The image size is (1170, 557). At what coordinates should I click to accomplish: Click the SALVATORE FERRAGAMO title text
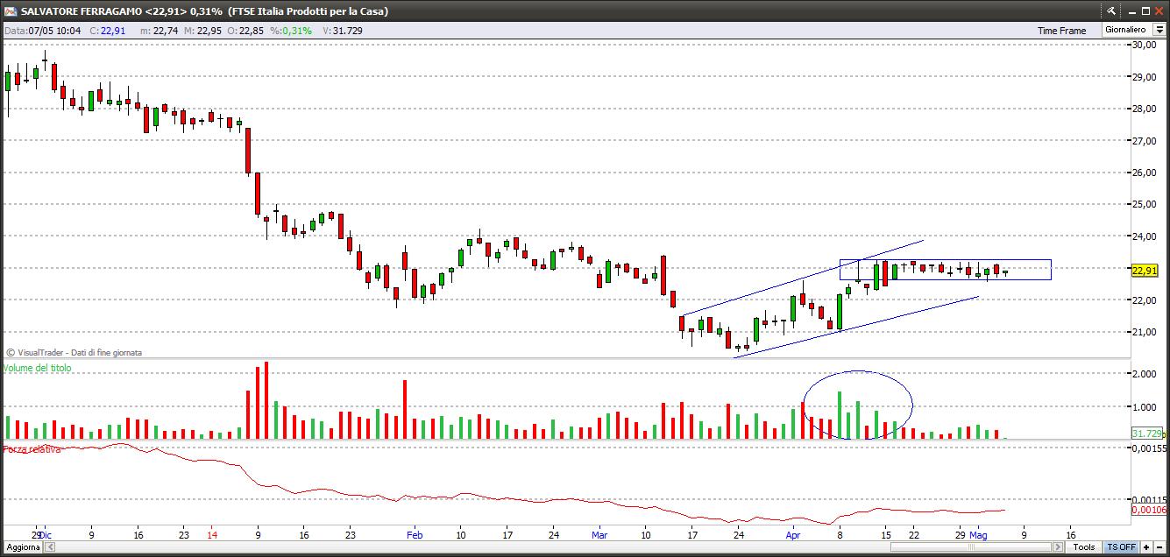82,11
